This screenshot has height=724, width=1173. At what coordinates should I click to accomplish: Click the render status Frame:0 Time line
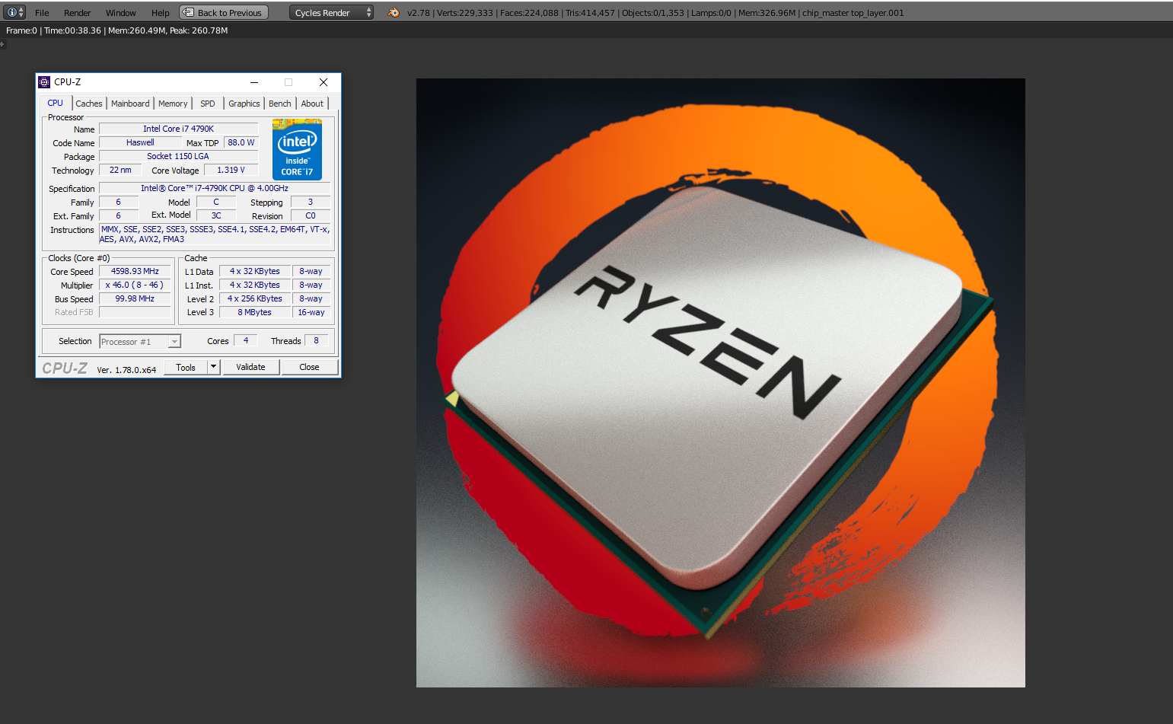coord(117,31)
